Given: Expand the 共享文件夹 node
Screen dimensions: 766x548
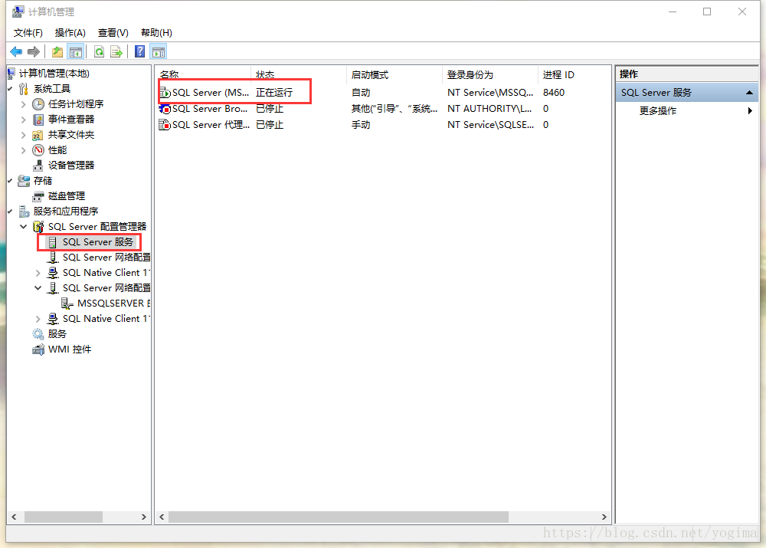Looking at the screenshot, I should click(x=24, y=135).
